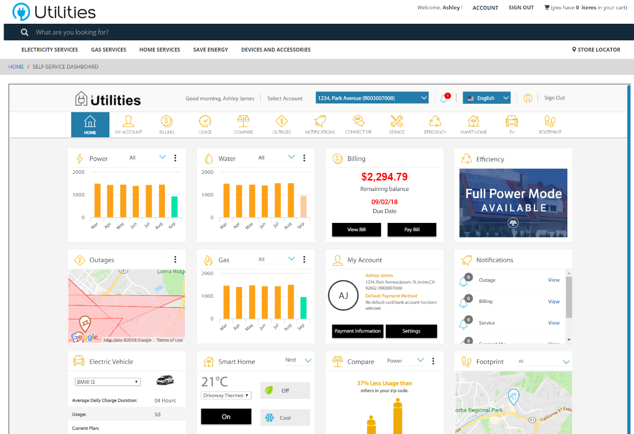Viewport: 634px width, 434px height.
Task: Open the Electricity Services menu
Action: click(50, 50)
